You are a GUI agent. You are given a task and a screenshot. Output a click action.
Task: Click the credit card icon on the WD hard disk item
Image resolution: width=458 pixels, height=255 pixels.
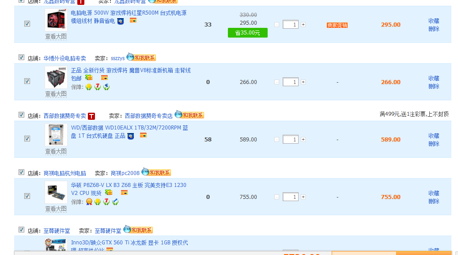click(x=143, y=135)
